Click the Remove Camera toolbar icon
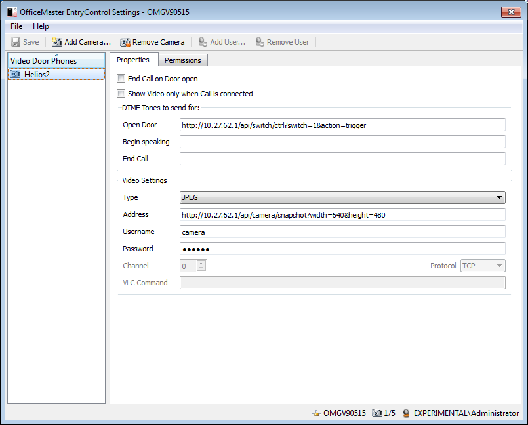528x425 pixels. coord(125,42)
